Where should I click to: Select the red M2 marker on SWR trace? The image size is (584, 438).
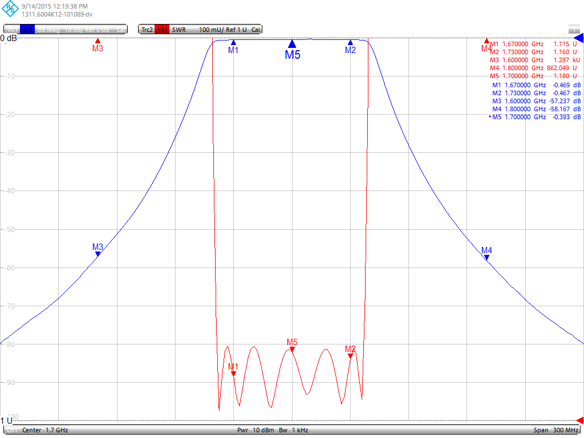tap(350, 356)
